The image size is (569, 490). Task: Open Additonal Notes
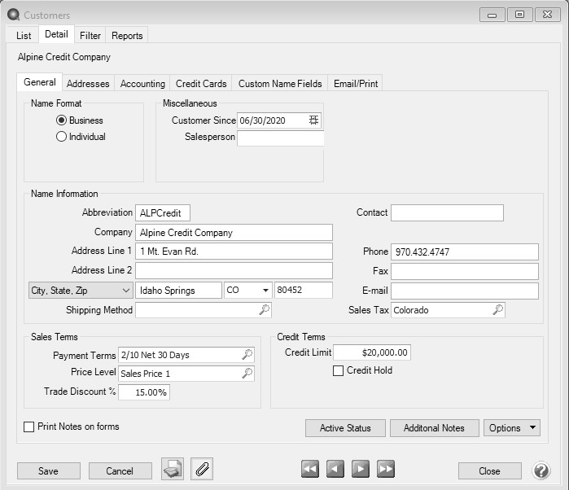[x=434, y=428]
